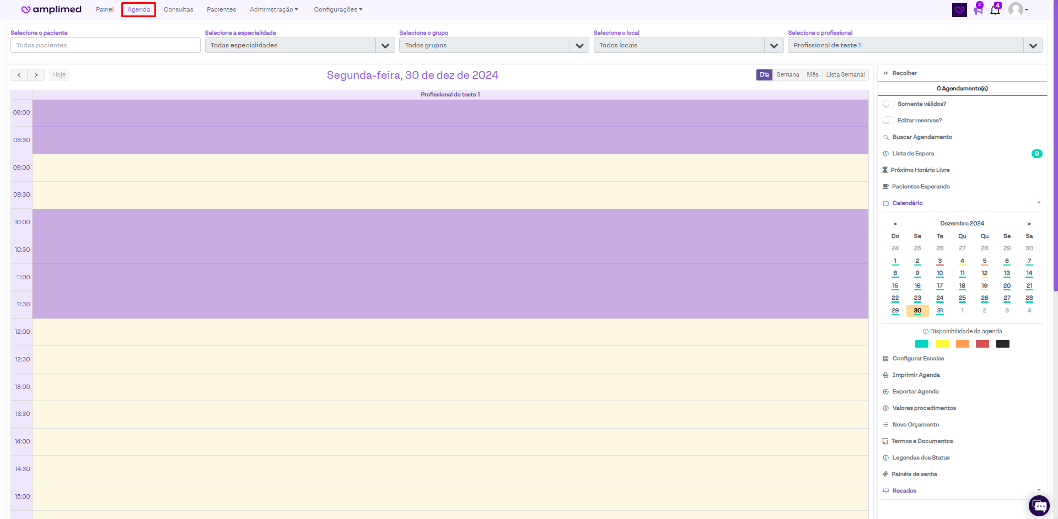The image size is (1058, 519).
Task: Open the Próximo Horário Livre link
Action: 920,170
